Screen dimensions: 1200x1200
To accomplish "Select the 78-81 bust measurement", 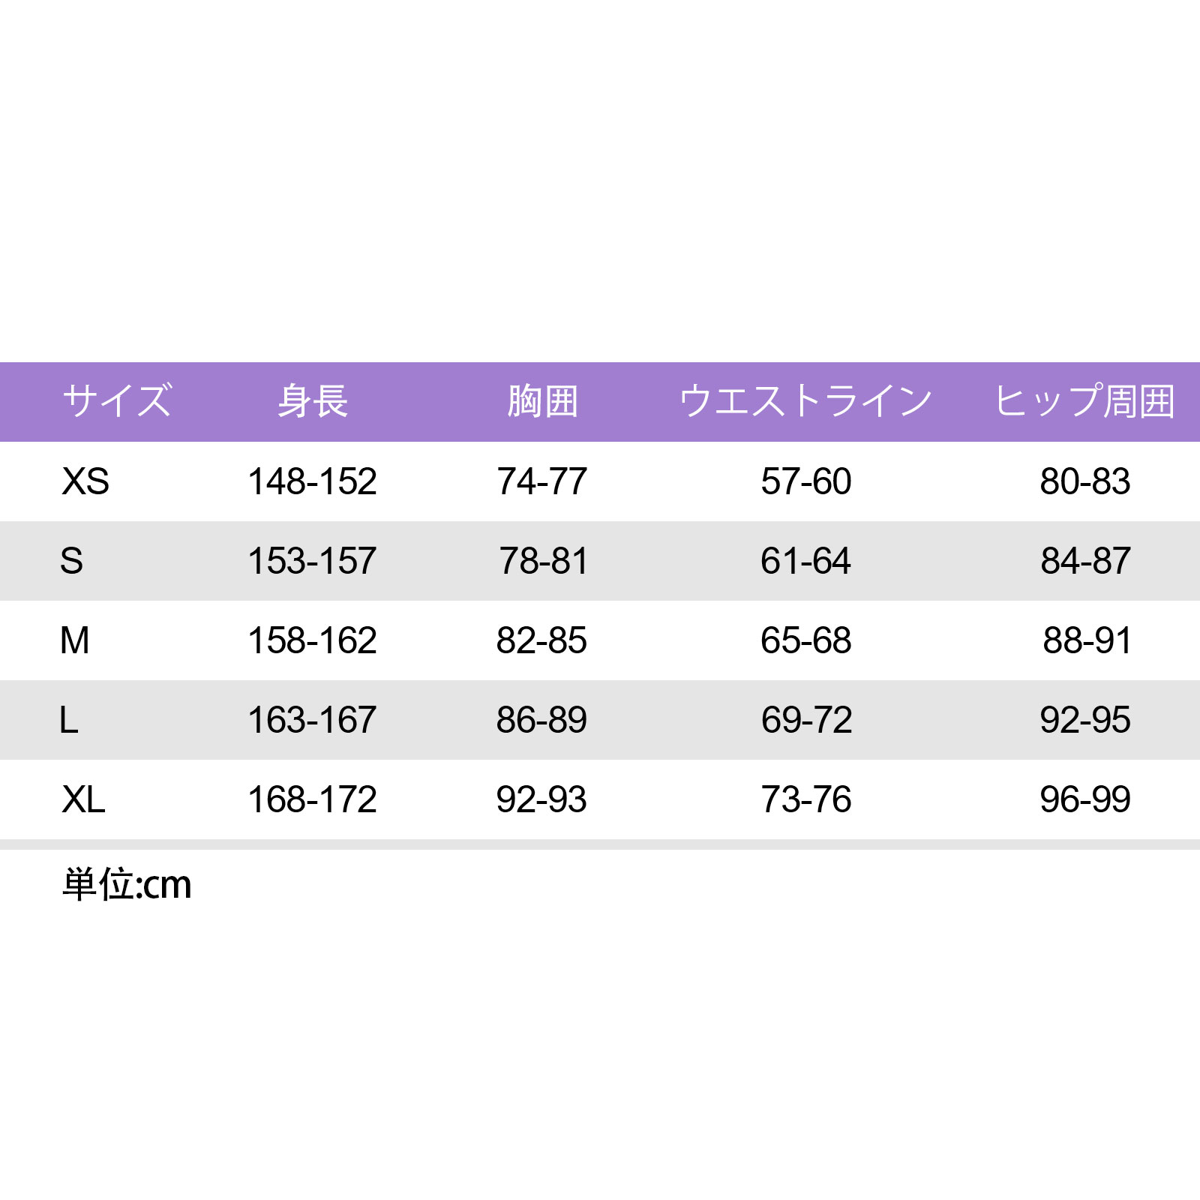I will coord(544,561).
